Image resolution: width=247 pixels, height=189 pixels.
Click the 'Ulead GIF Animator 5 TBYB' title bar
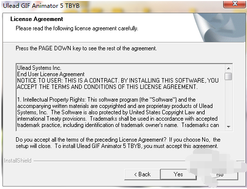(41, 6)
